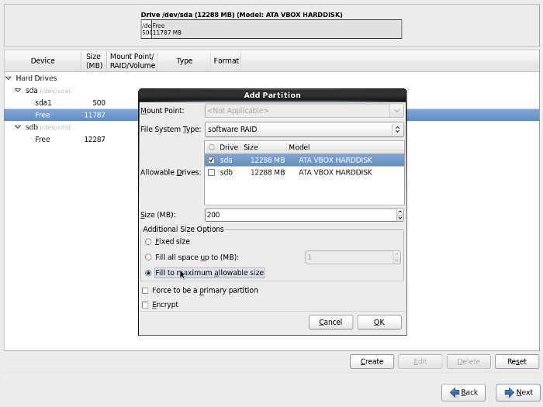Viewport: 543px width, 407px height.
Task: Check the sdb drive checkbox
Action: (x=211, y=172)
